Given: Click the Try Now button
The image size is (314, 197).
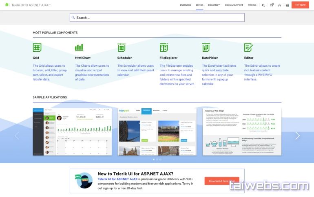Looking at the screenshot, I should [300, 5].
